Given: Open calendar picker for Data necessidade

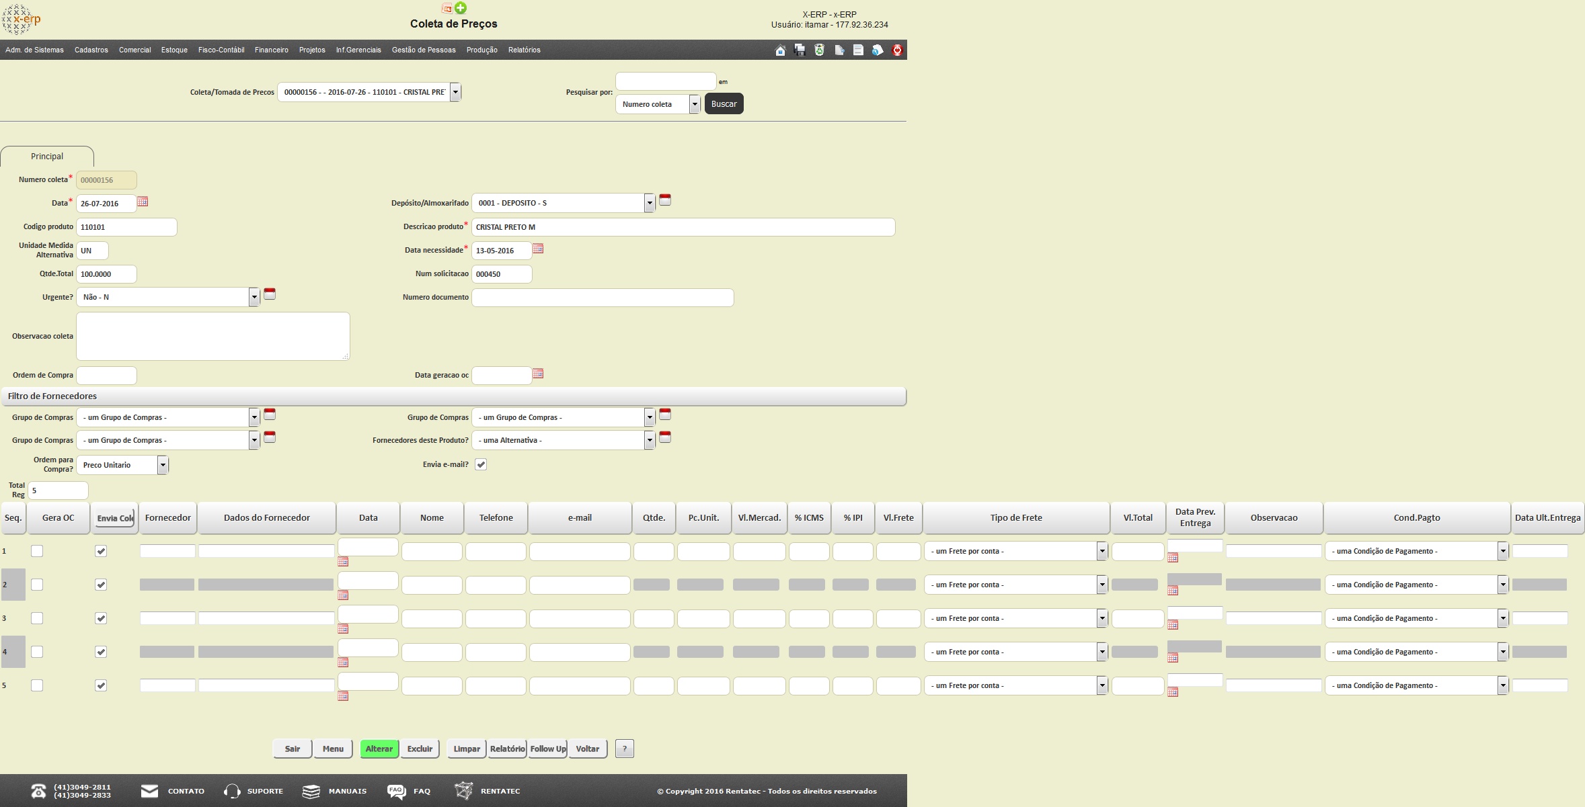Looking at the screenshot, I should click(538, 249).
